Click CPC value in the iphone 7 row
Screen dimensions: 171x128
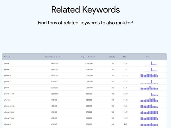(125, 81)
